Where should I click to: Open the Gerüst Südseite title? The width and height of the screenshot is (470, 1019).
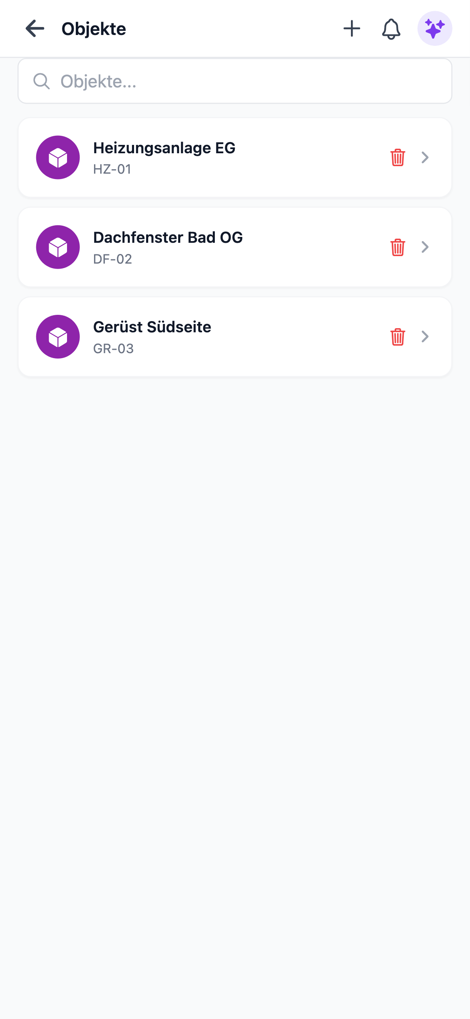click(x=152, y=327)
